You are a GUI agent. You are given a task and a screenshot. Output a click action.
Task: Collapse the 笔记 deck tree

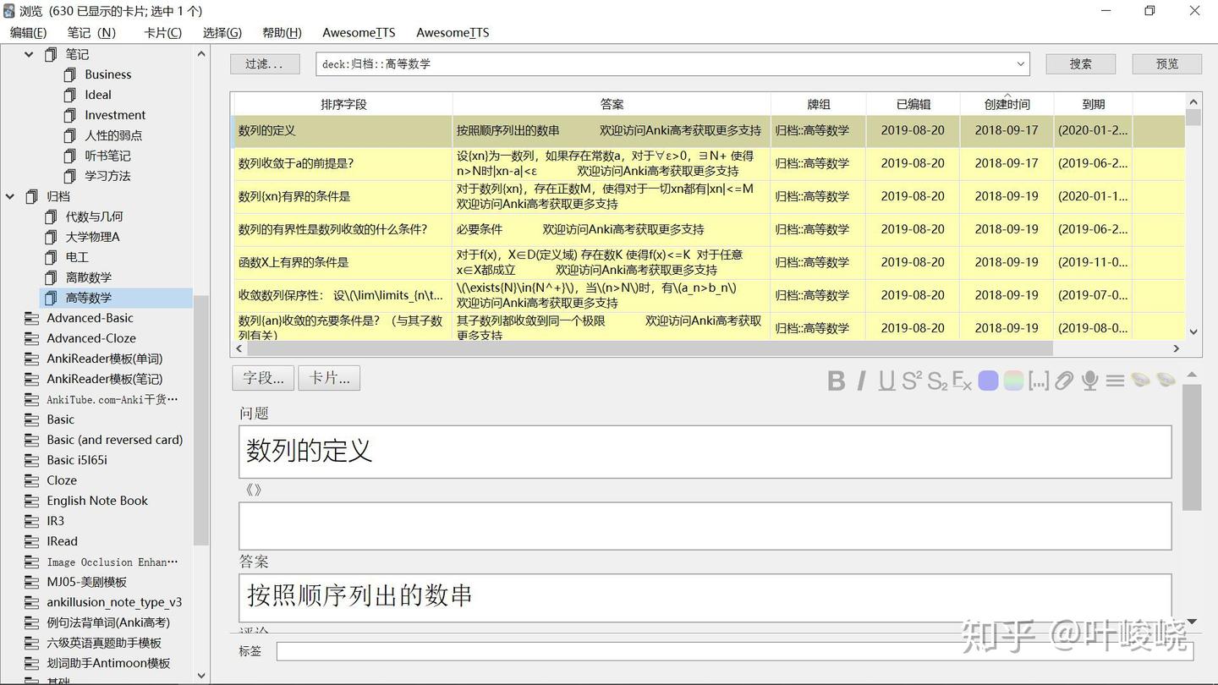[29, 54]
